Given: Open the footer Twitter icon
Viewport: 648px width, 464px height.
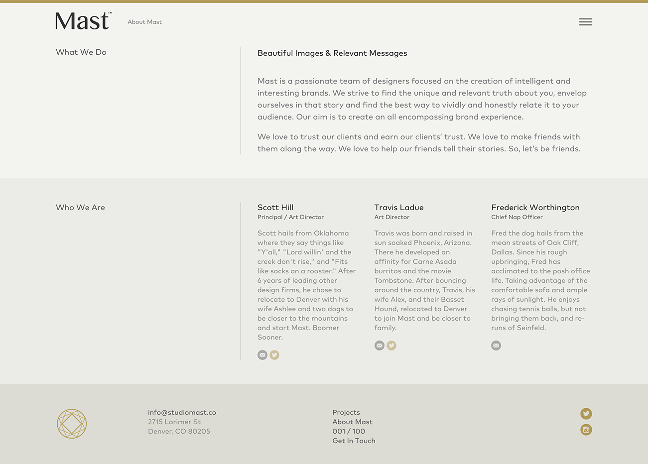Looking at the screenshot, I should pyautogui.click(x=586, y=414).
